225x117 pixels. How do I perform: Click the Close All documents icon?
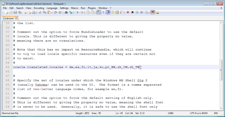(x=29, y=12)
